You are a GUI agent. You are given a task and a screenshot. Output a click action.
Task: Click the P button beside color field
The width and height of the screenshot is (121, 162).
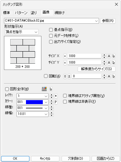tap(56, 102)
